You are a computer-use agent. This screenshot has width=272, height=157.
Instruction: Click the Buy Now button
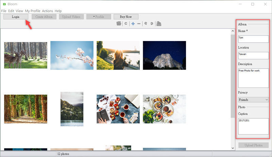tap(126, 17)
